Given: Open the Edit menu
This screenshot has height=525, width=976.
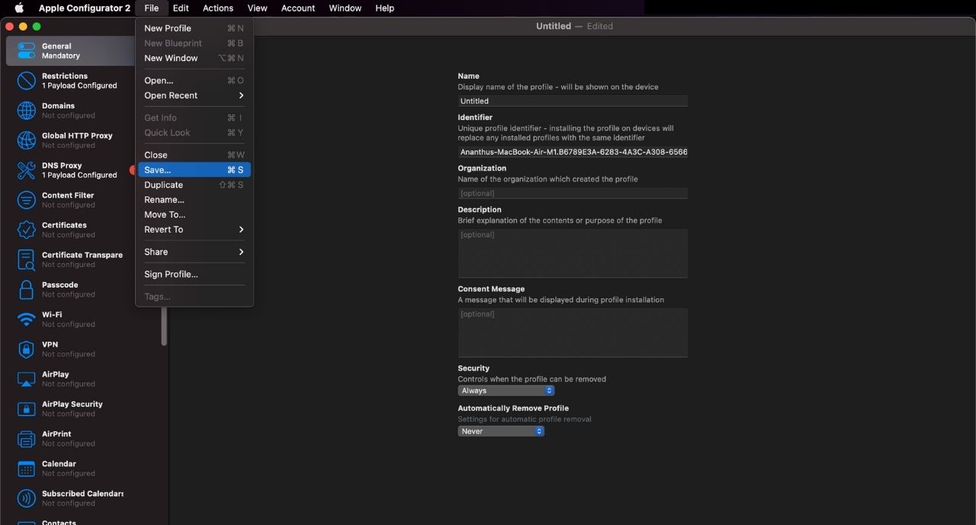Looking at the screenshot, I should tap(181, 8).
